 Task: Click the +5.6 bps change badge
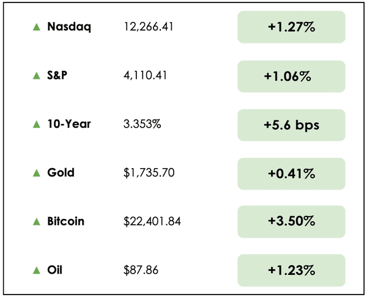pos(291,125)
